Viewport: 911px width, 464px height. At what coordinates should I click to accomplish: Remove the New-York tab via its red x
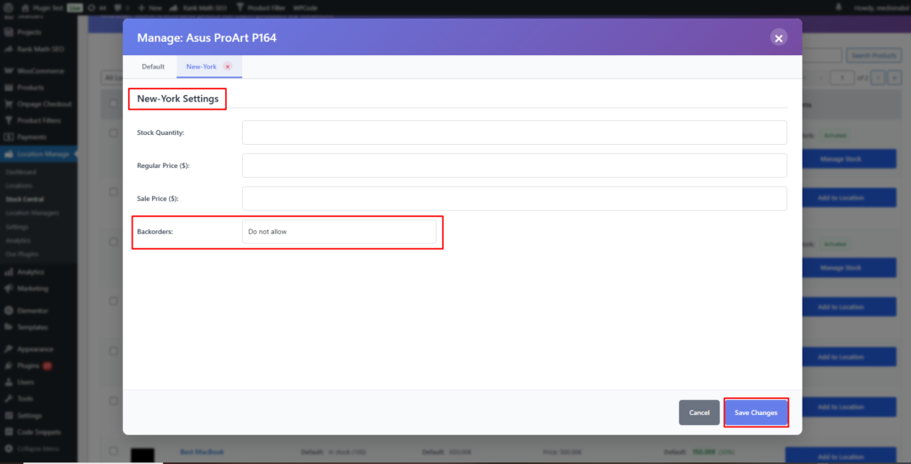pos(228,67)
